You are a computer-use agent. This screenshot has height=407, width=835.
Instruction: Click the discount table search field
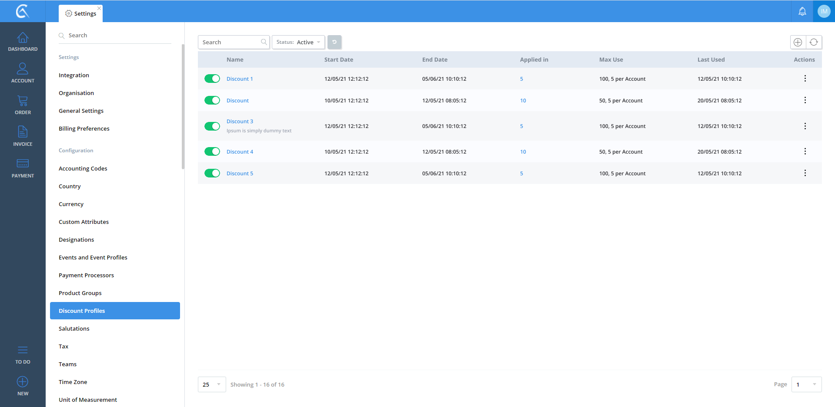point(230,42)
